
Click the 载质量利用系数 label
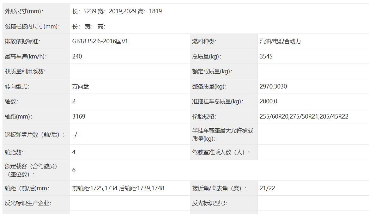click(x=25, y=71)
